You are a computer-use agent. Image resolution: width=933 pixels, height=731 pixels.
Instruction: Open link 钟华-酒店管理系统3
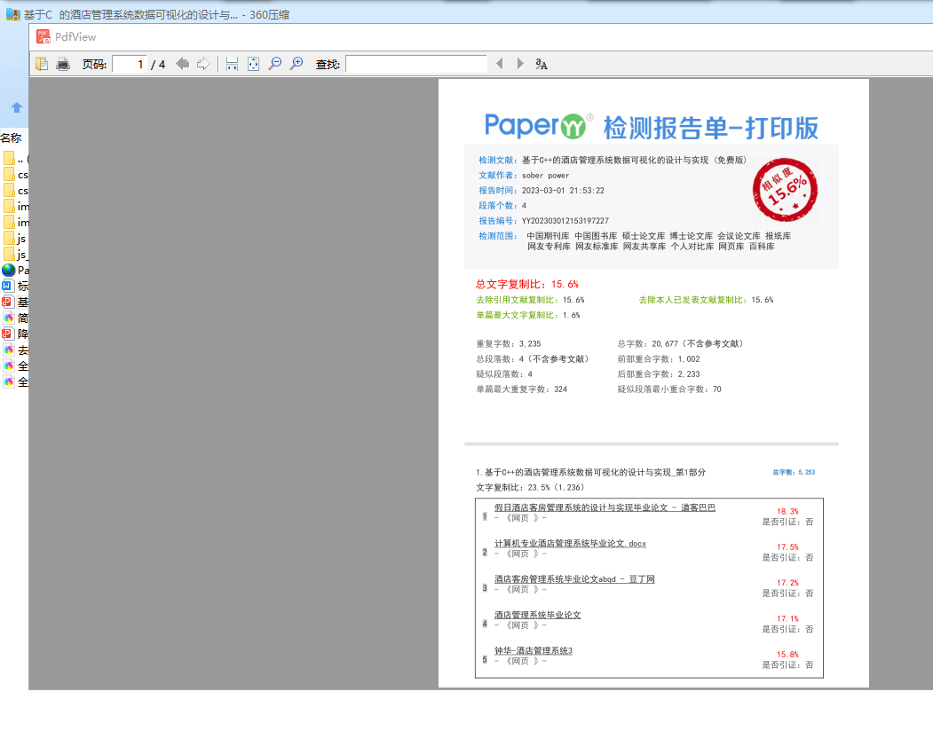[x=534, y=650]
